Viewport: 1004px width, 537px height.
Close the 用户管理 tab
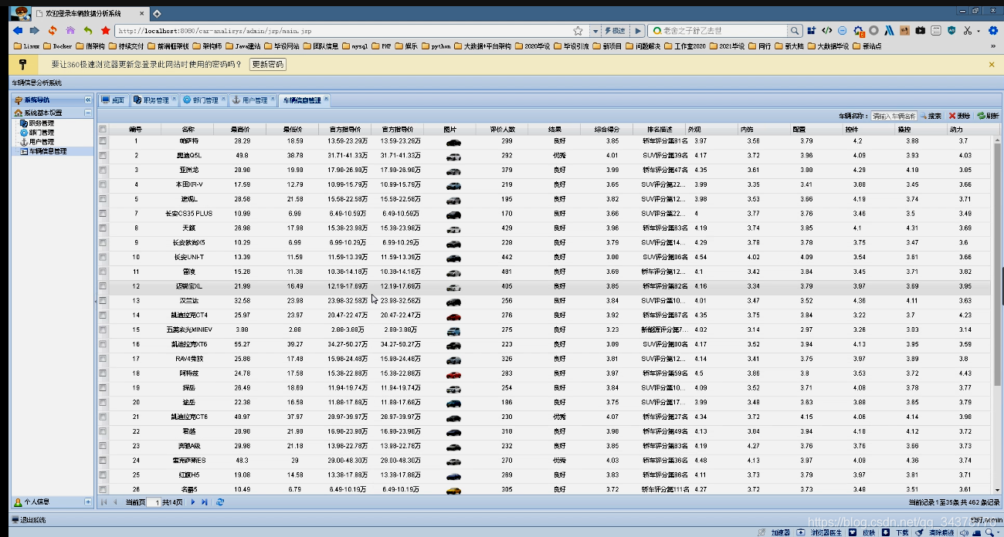tap(273, 99)
